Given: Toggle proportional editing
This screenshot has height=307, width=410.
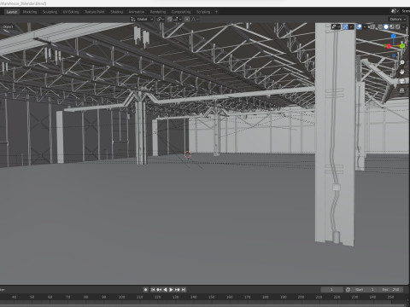Looking at the screenshot, I should coord(187,20).
